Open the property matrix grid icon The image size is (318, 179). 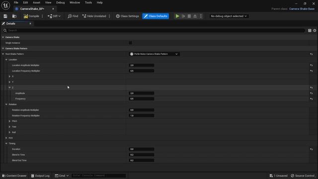coord(310,30)
